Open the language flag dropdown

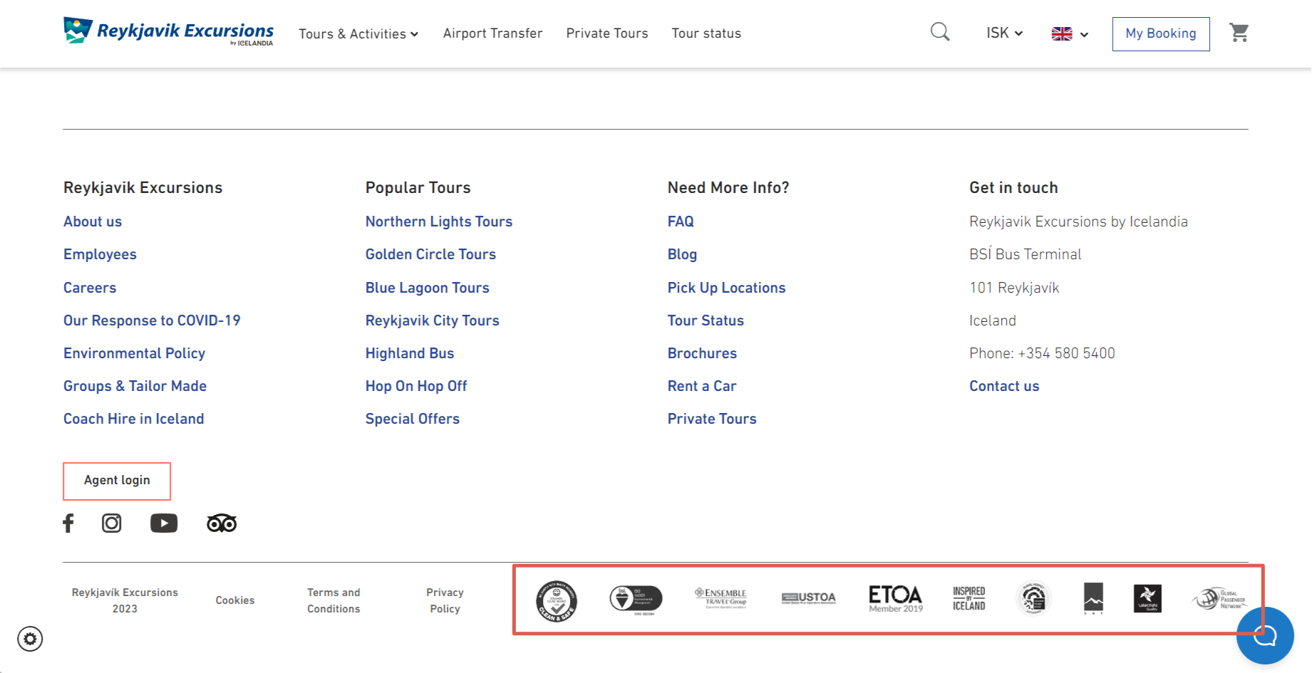1070,33
